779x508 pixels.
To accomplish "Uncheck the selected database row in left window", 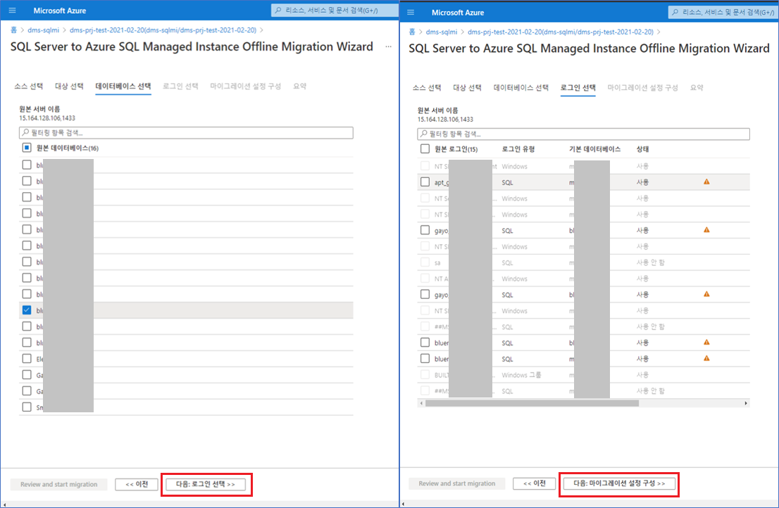I will (x=27, y=310).
